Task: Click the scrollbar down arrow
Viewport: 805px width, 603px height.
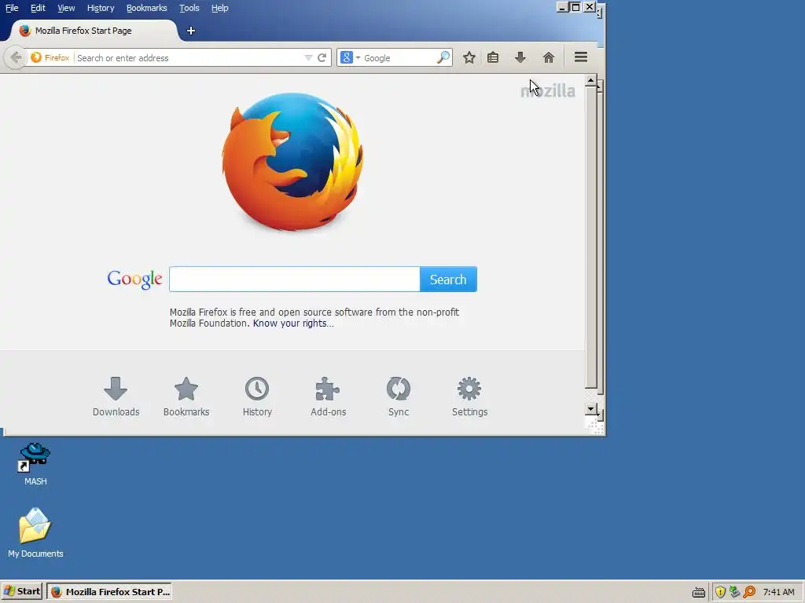Action: [591, 409]
